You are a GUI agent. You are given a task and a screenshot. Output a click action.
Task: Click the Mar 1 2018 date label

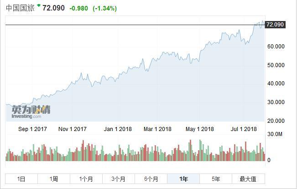(158, 129)
